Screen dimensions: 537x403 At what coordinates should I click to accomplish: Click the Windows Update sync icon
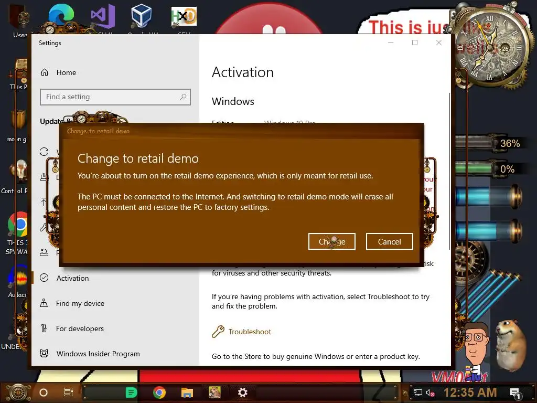pyautogui.click(x=44, y=152)
